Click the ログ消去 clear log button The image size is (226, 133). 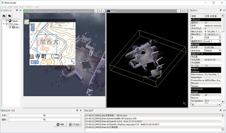75,125
